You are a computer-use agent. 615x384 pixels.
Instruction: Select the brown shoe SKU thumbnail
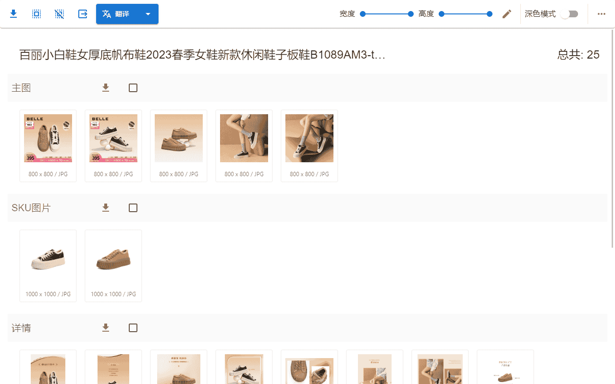coord(113,258)
